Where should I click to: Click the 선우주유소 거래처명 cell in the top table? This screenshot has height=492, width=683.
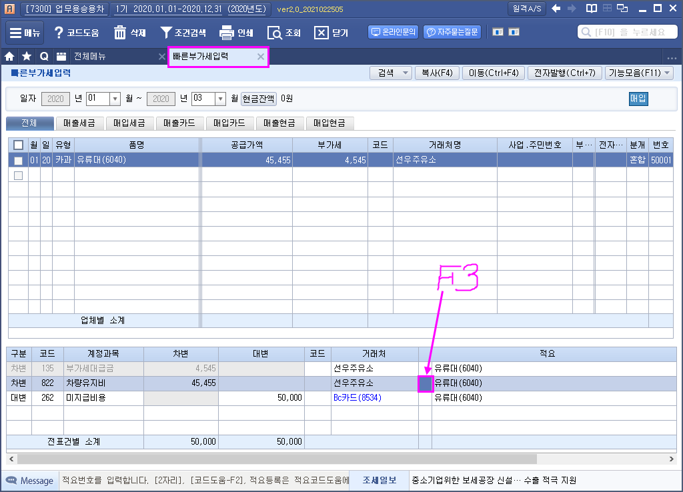[445, 160]
